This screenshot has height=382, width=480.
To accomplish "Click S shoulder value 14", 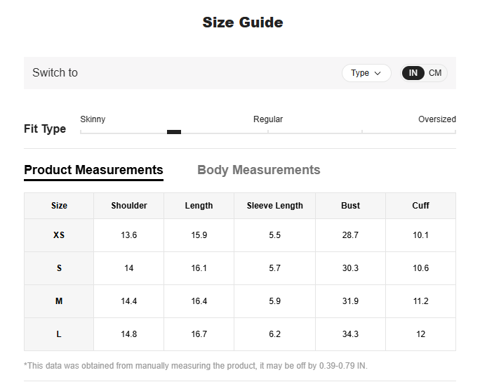I will click(x=129, y=268).
